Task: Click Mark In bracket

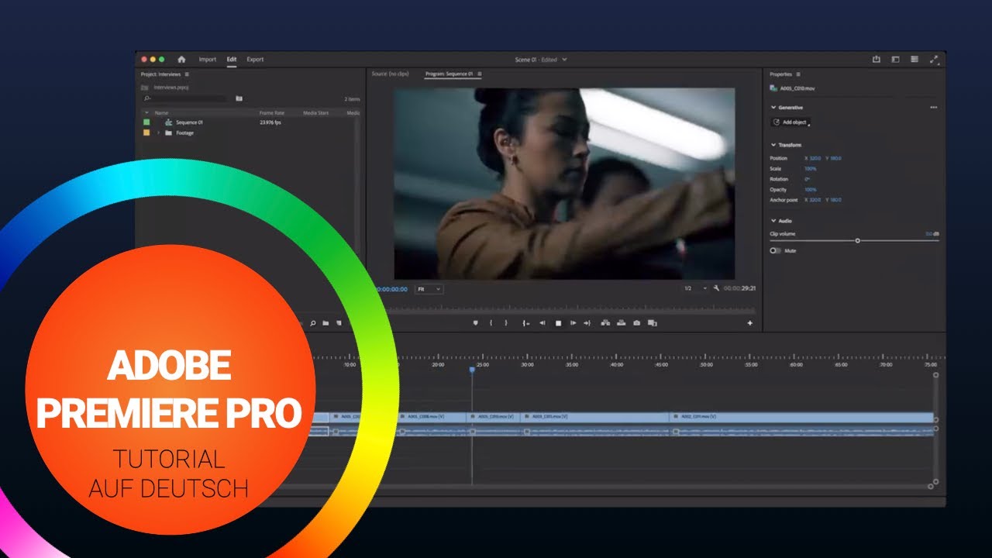Action: click(x=491, y=323)
